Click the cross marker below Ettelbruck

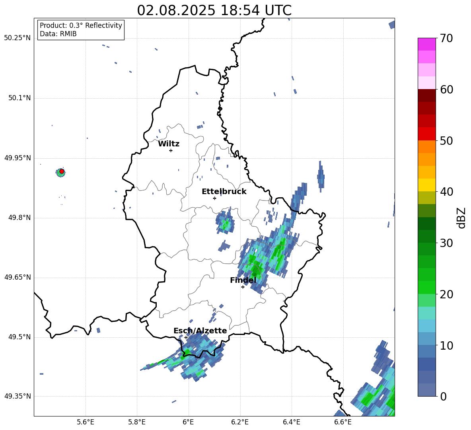[x=214, y=198]
